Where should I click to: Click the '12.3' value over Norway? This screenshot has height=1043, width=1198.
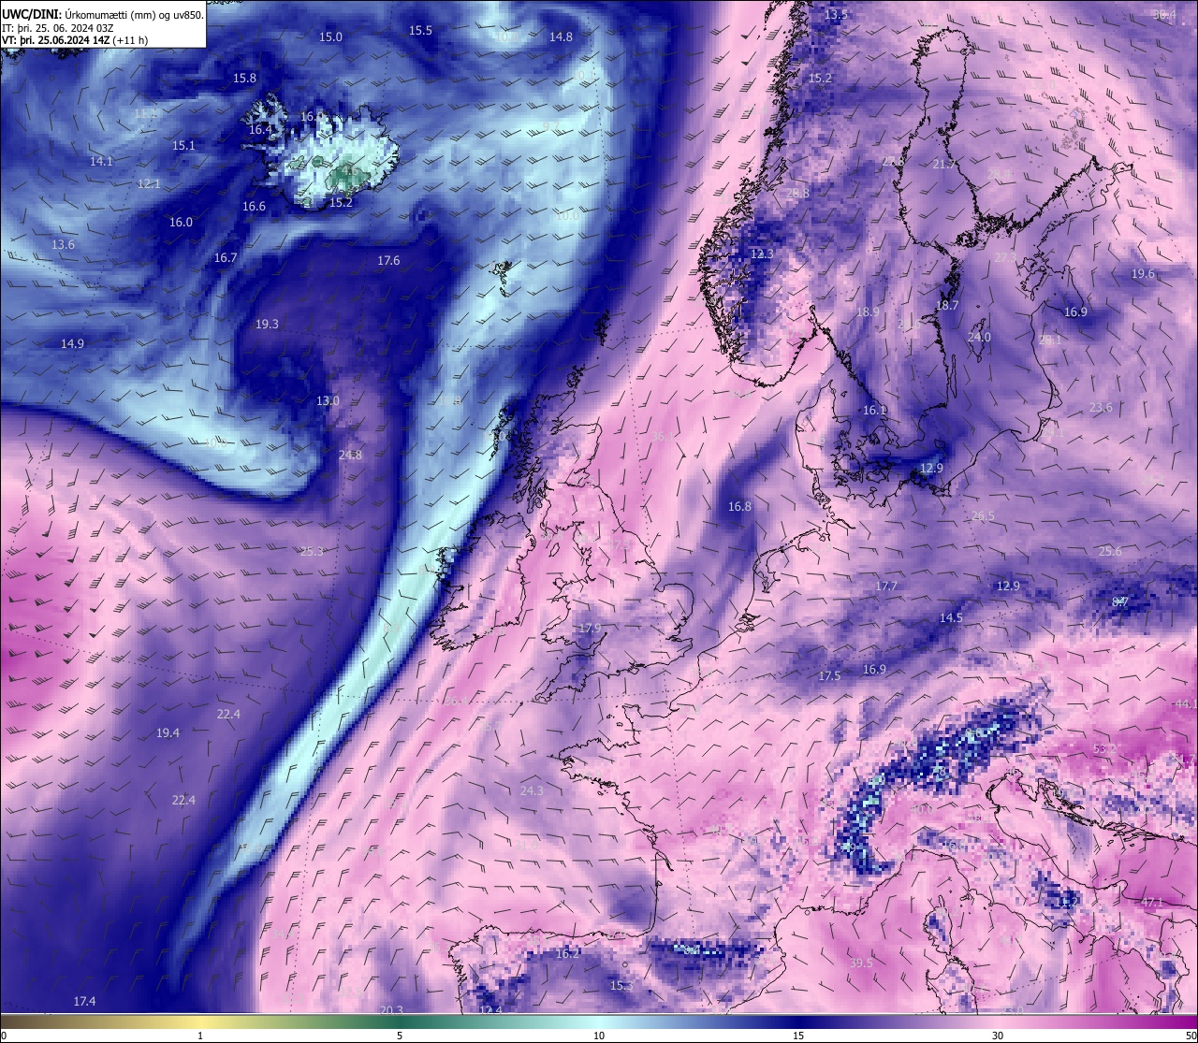point(762,254)
